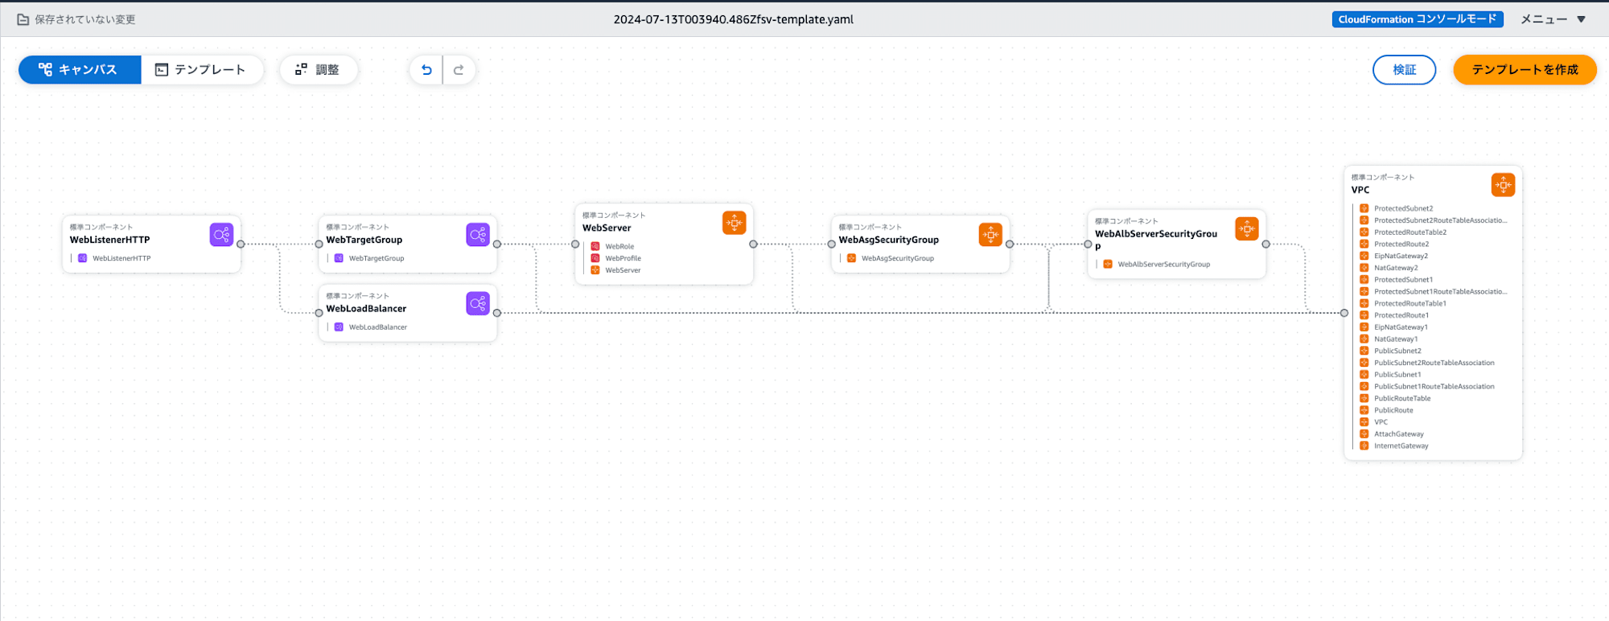The height and width of the screenshot is (621, 1609).
Task: Select ProtectedRouteTable1 in the VPC list
Action: pos(1410,303)
